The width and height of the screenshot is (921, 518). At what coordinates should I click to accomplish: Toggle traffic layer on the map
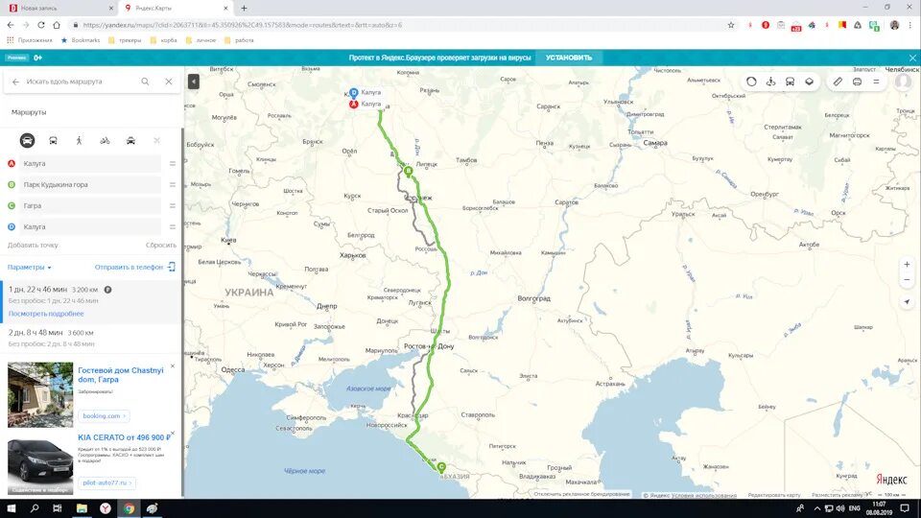[751, 82]
